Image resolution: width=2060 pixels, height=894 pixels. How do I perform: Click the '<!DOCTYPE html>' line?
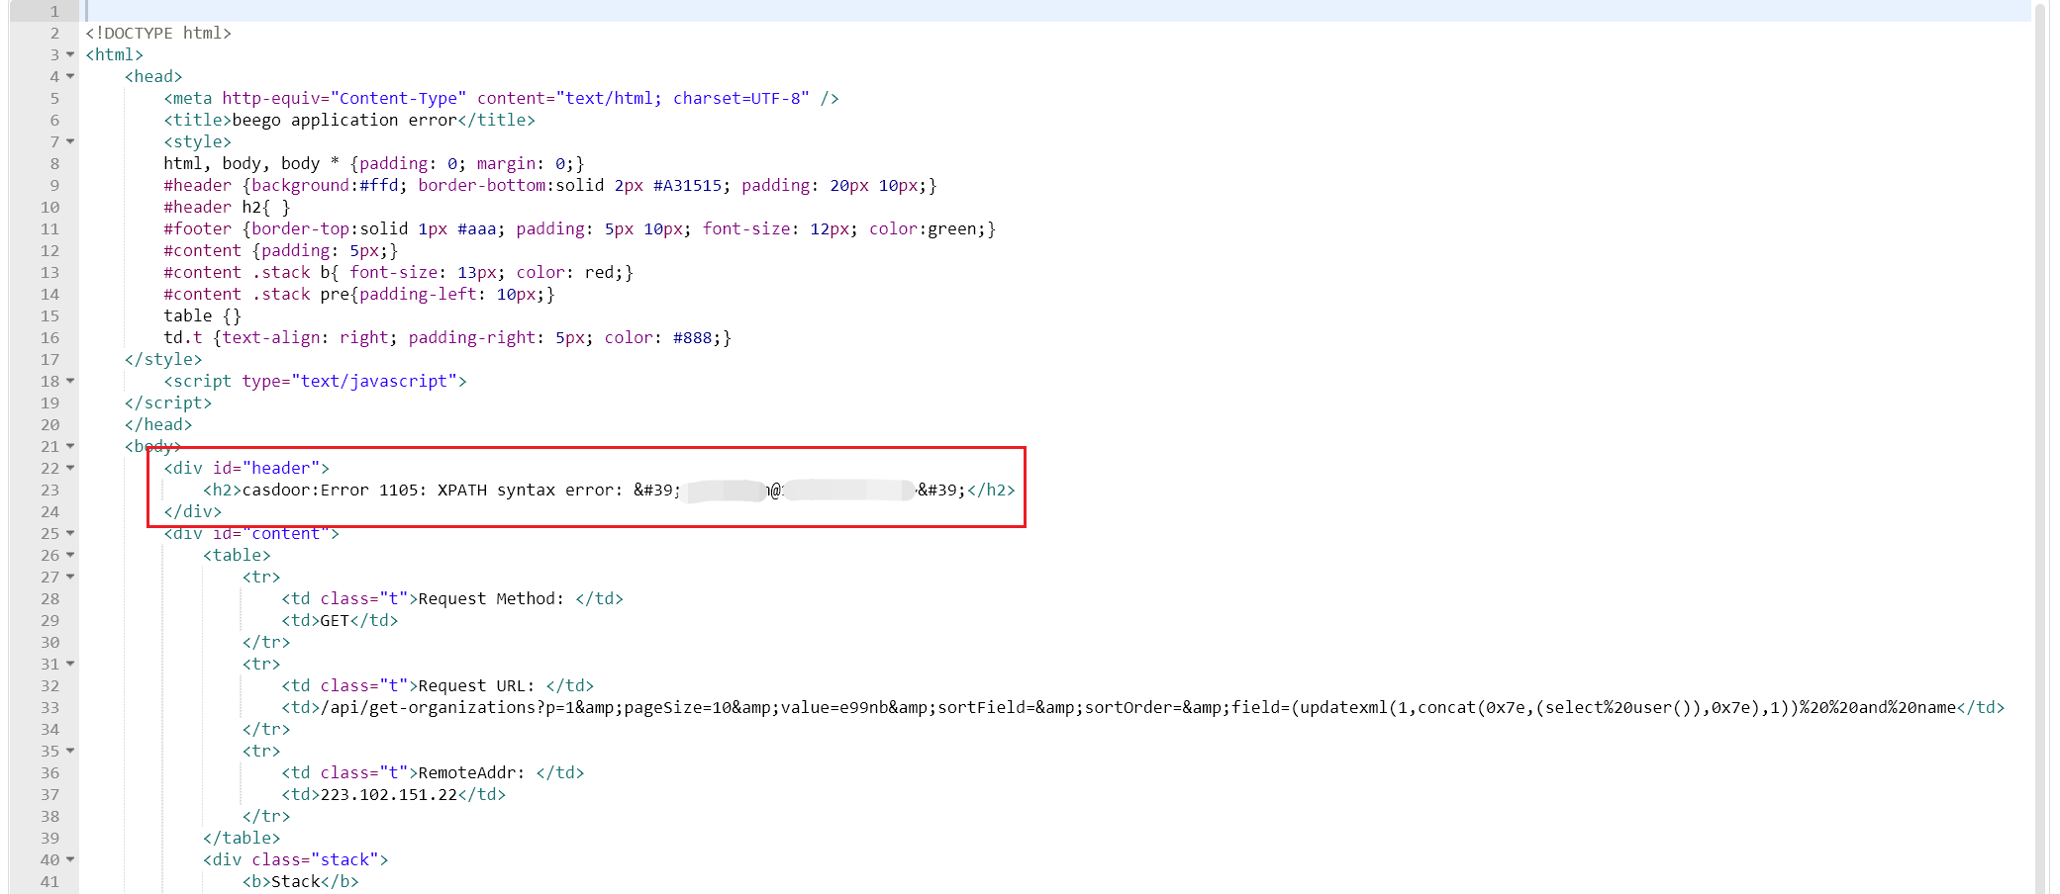coord(158,33)
